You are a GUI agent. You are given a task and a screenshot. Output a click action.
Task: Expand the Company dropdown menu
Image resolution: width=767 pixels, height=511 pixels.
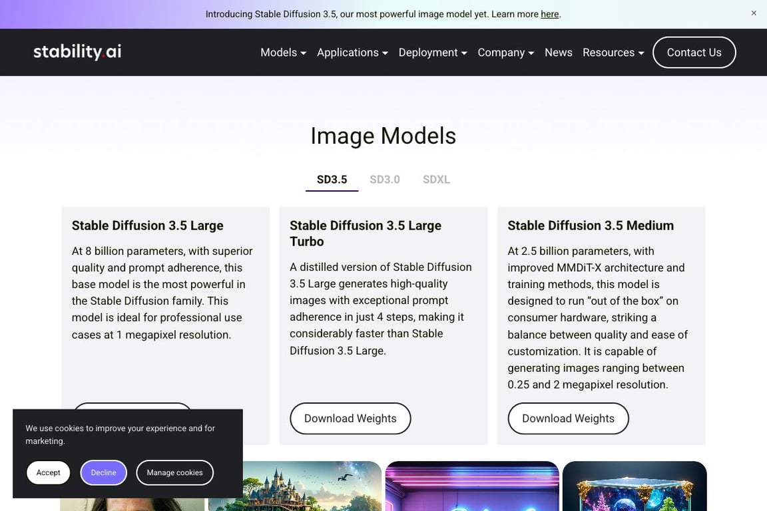[x=506, y=53]
